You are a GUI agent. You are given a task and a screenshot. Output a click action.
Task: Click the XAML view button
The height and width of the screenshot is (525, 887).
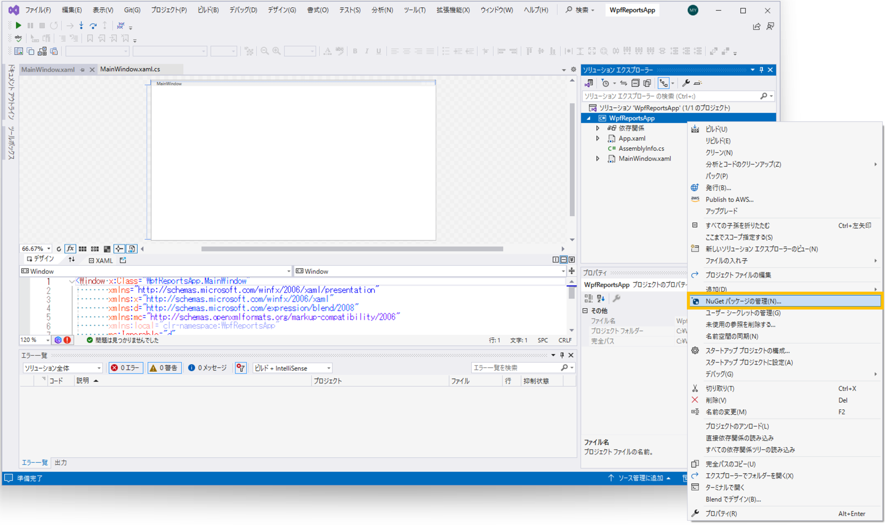(x=101, y=260)
